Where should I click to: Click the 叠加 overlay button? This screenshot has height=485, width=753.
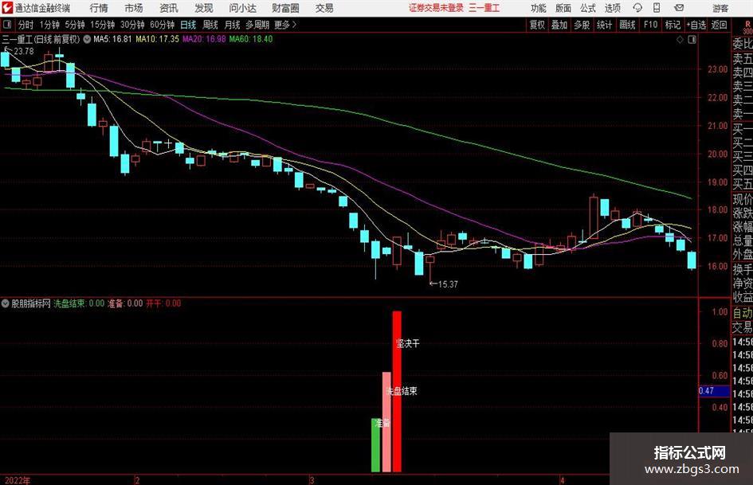coord(559,25)
